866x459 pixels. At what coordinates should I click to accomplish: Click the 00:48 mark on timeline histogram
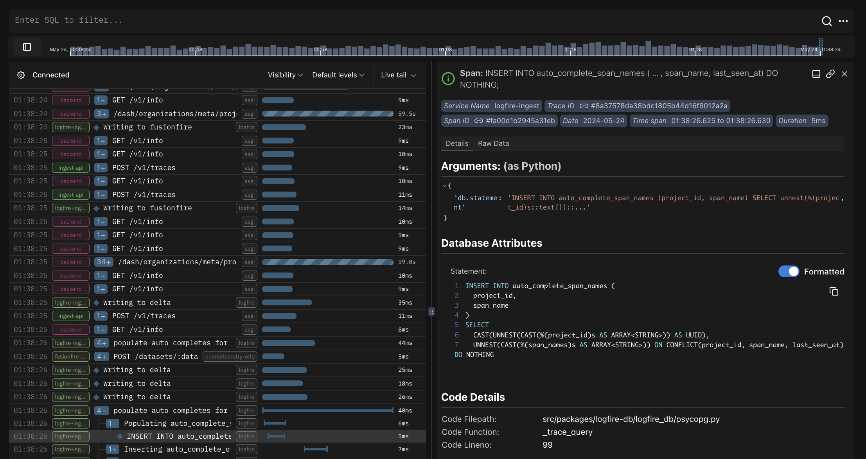tap(195, 50)
